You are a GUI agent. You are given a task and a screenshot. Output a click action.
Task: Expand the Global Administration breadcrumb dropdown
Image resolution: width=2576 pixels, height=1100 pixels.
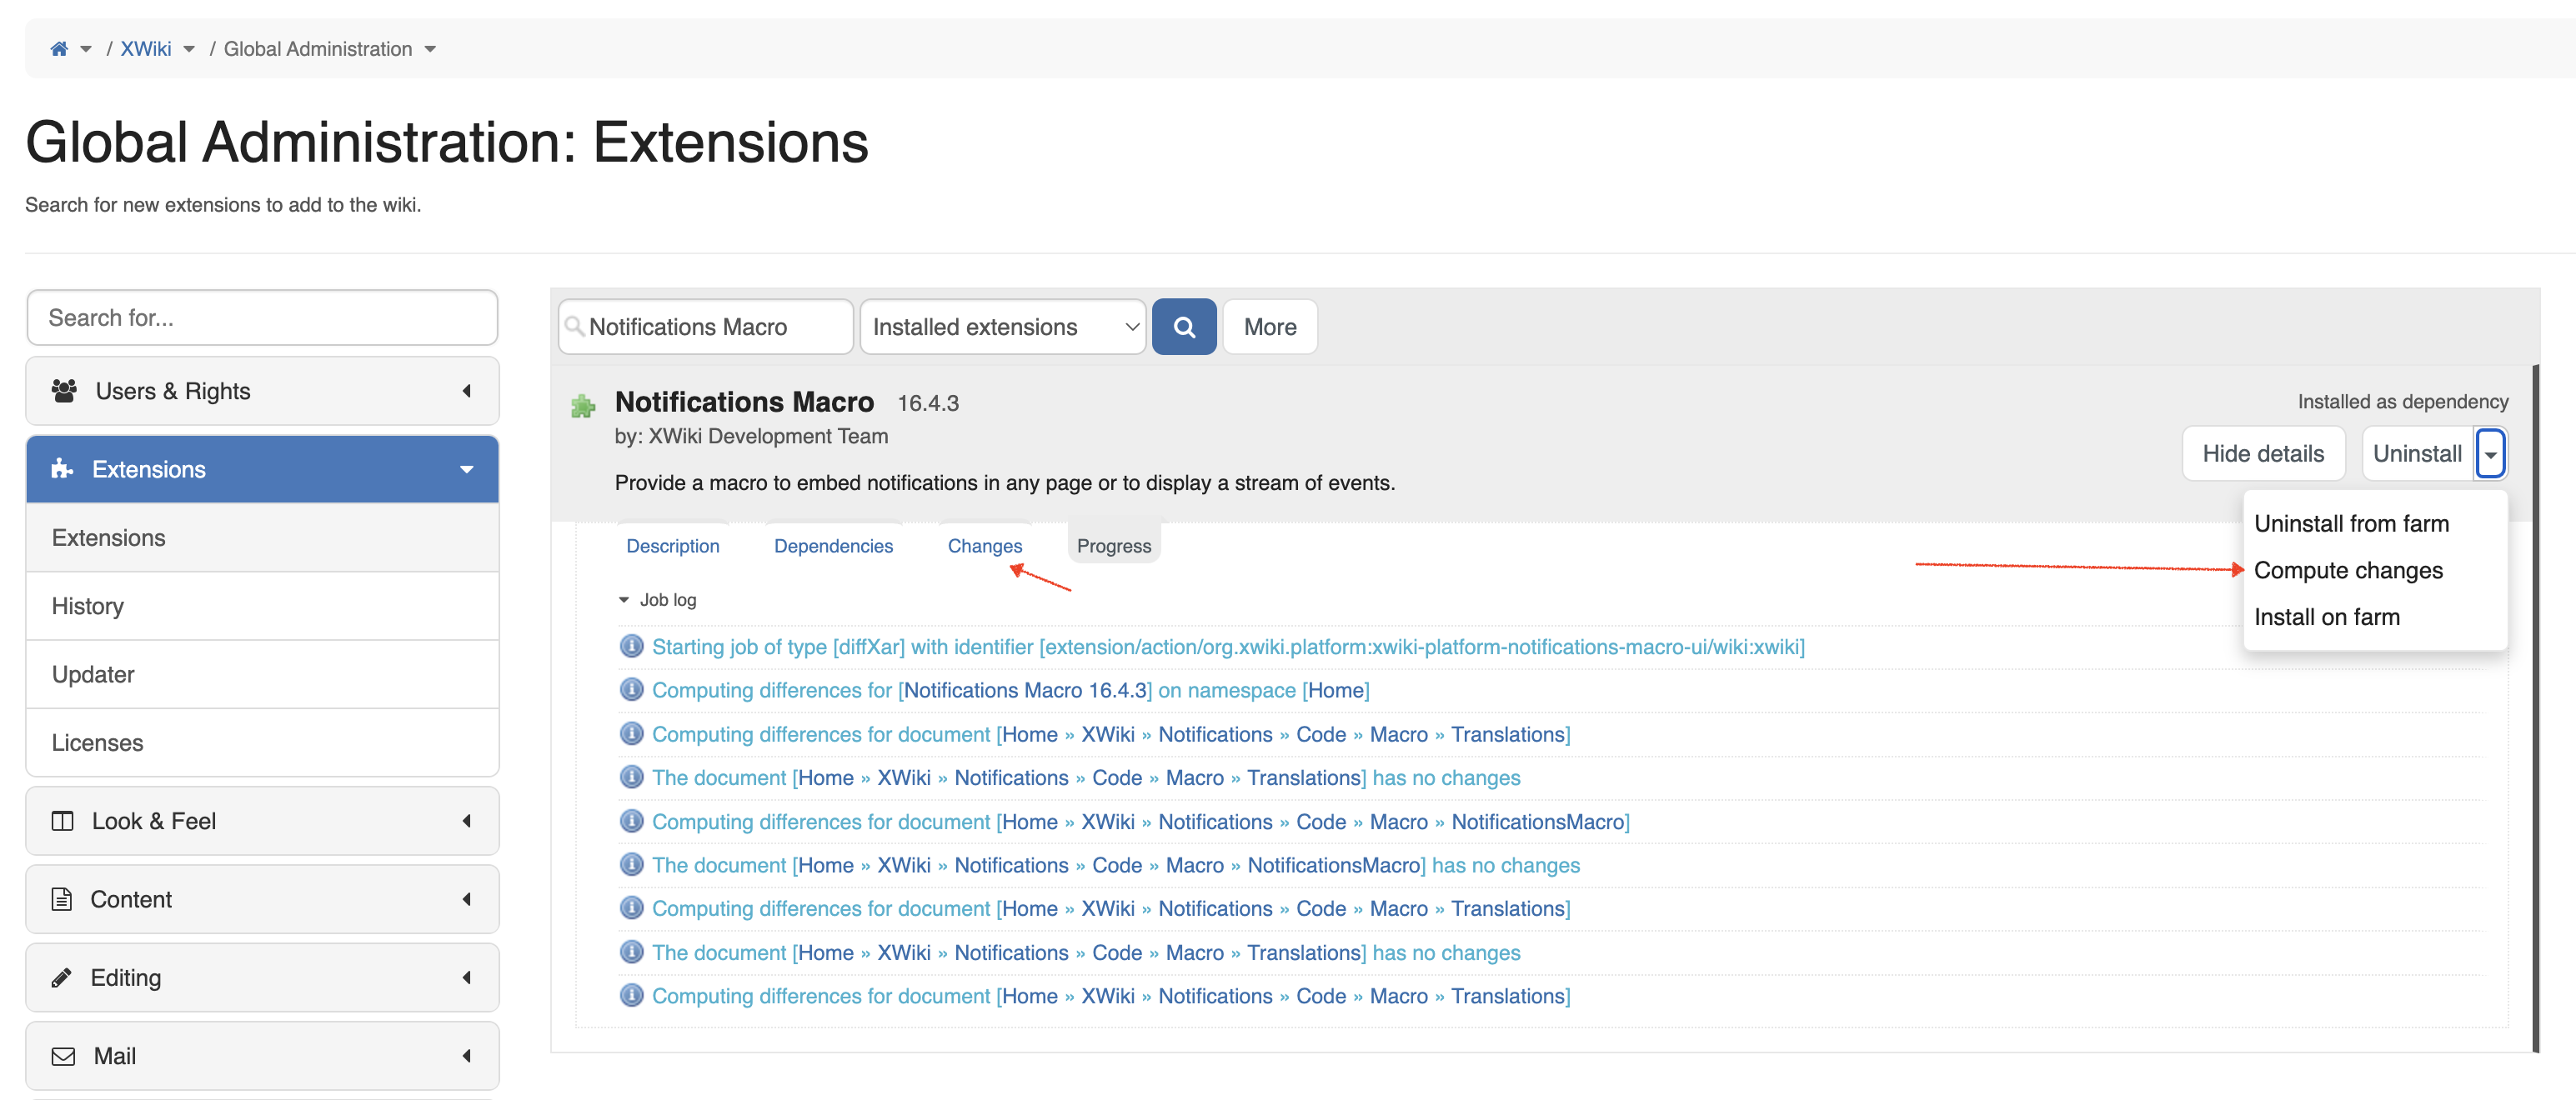(430, 49)
